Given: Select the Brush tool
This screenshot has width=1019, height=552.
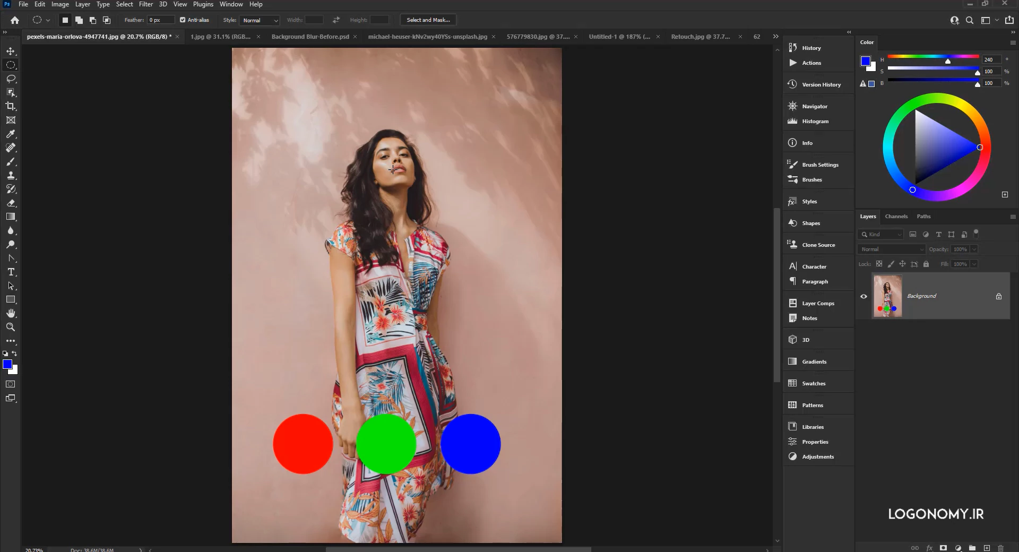Looking at the screenshot, I should click(x=11, y=161).
